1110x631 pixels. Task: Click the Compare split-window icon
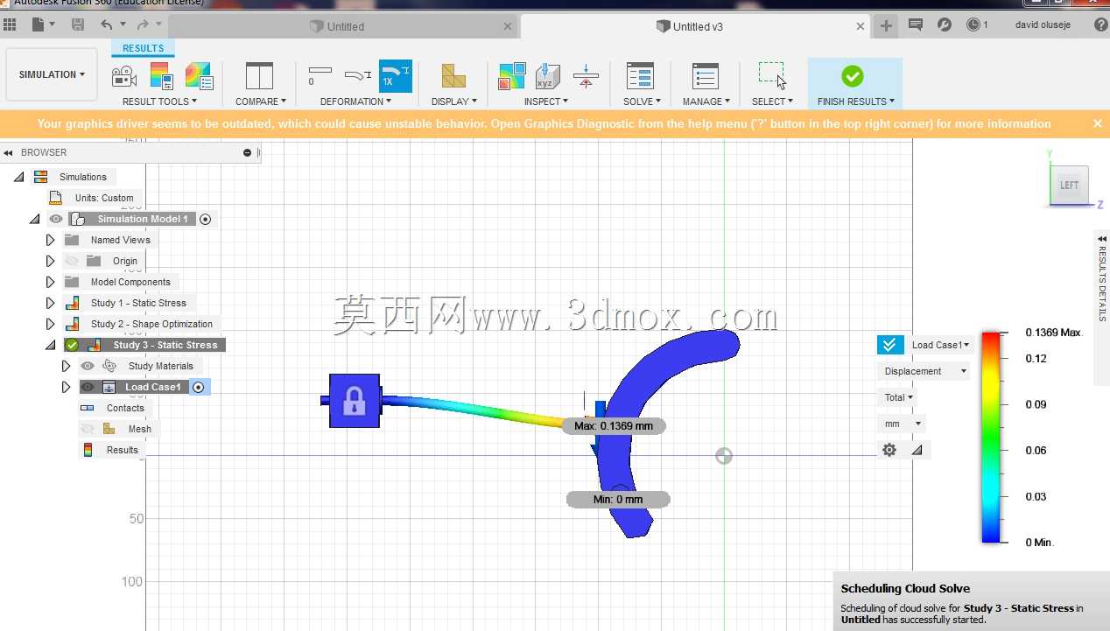pos(259,76)
